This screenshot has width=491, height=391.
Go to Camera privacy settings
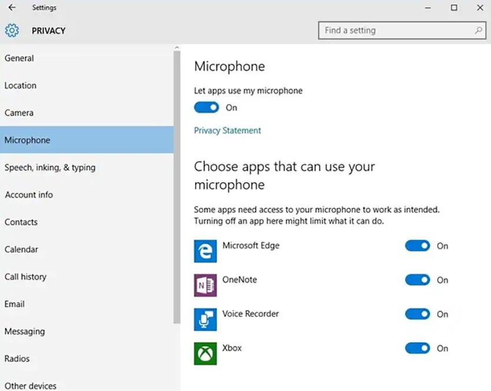(x=87, y=113)
